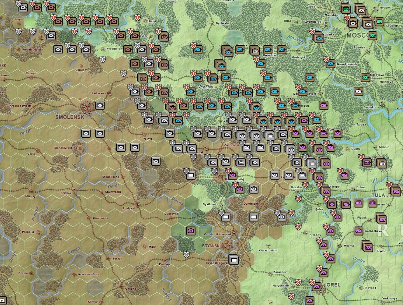
Task: Select the green unit on Moscow
Action: 372,36
